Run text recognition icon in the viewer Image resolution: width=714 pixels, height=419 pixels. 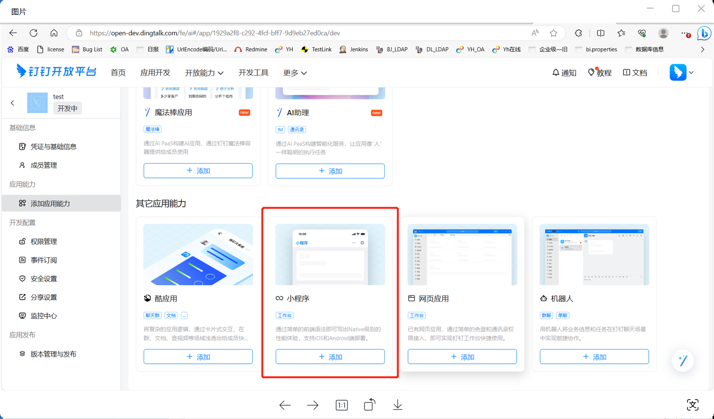coord(692,404)
